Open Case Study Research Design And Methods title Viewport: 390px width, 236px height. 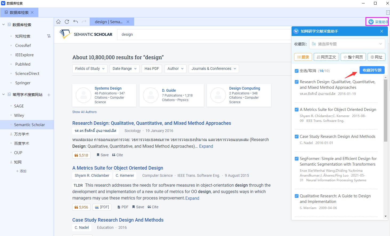[x=118, y=220]
